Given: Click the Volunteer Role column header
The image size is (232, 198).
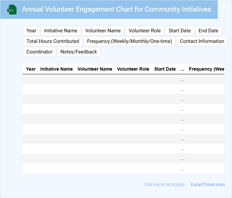Looking at the screenshot, I should point(133,69).
